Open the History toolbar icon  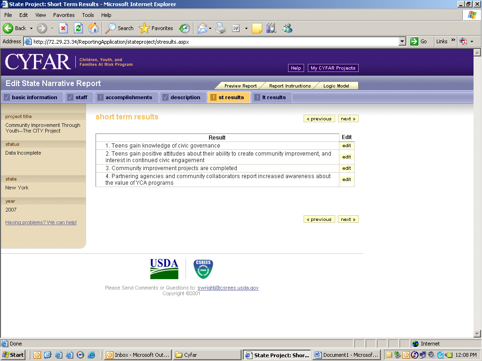[184, 28]
